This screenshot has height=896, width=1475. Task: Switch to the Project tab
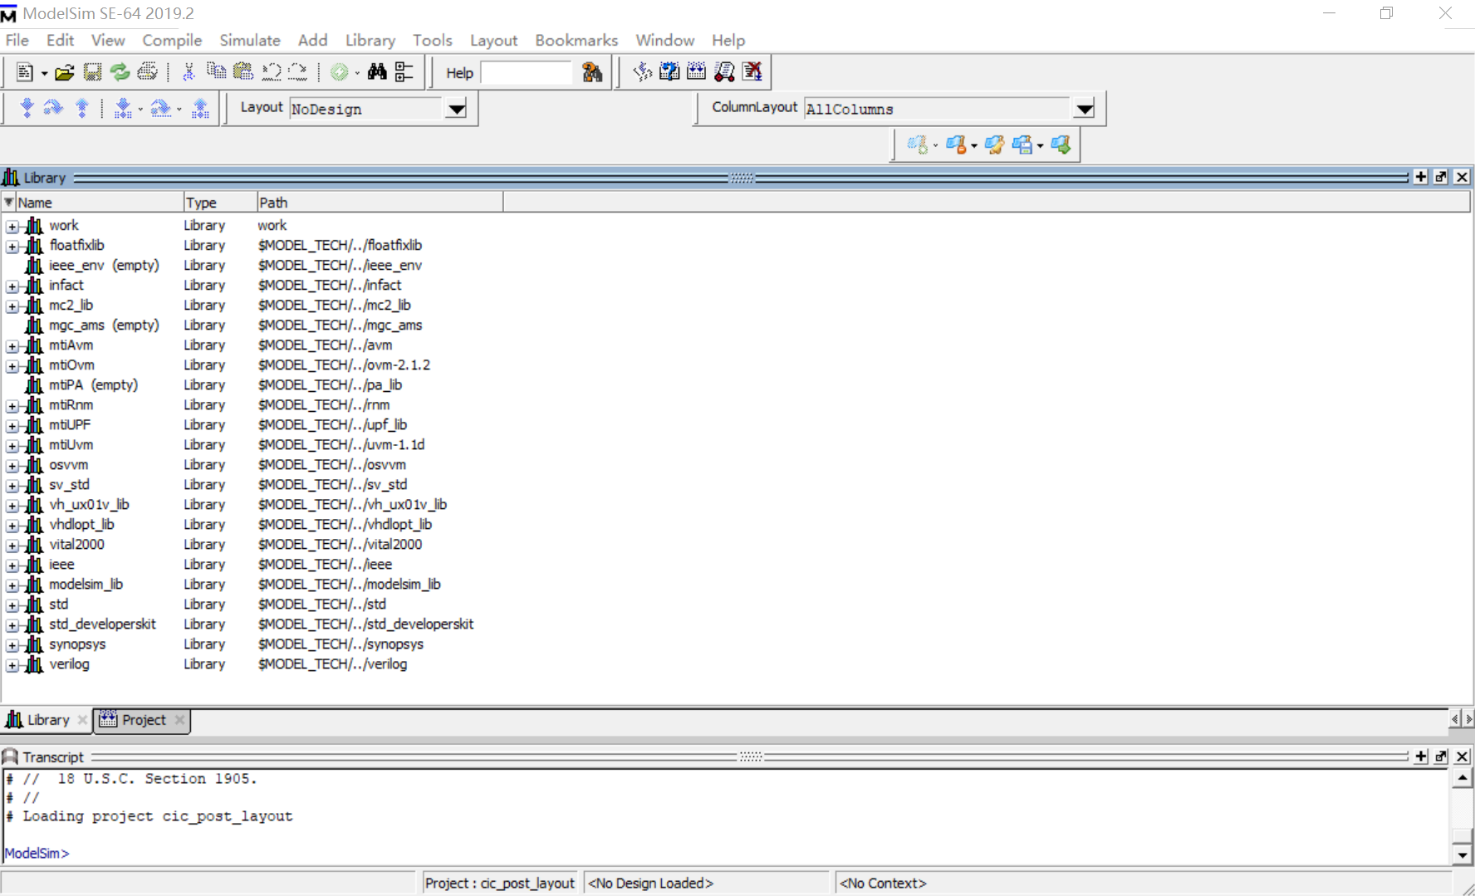point(143,720)
